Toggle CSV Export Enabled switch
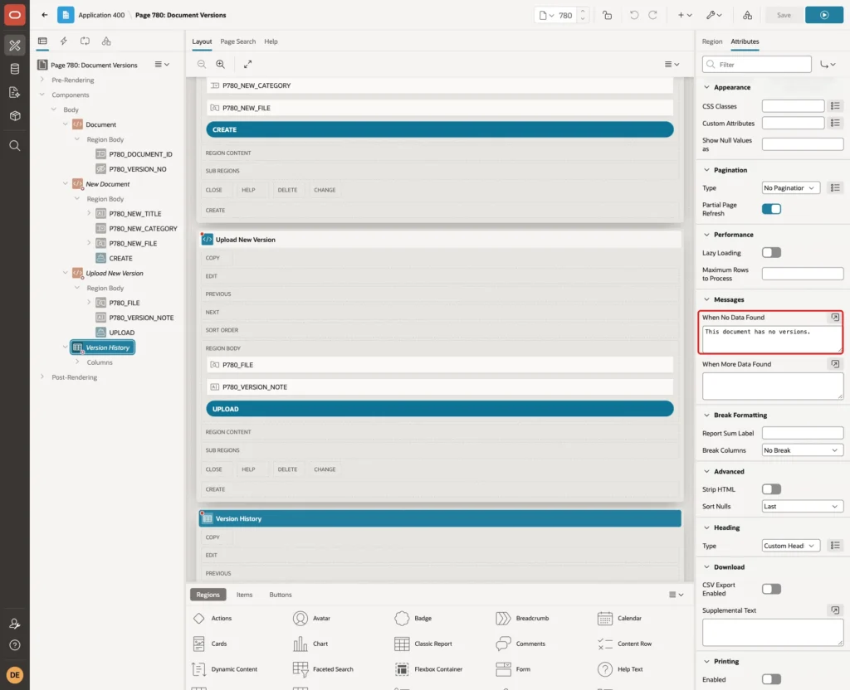850x690 pixels. 771,589
